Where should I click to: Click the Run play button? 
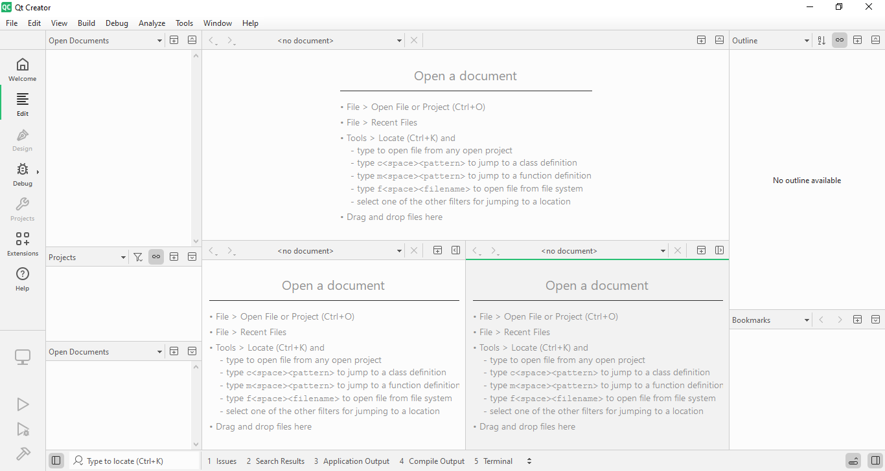pos(23,404)
